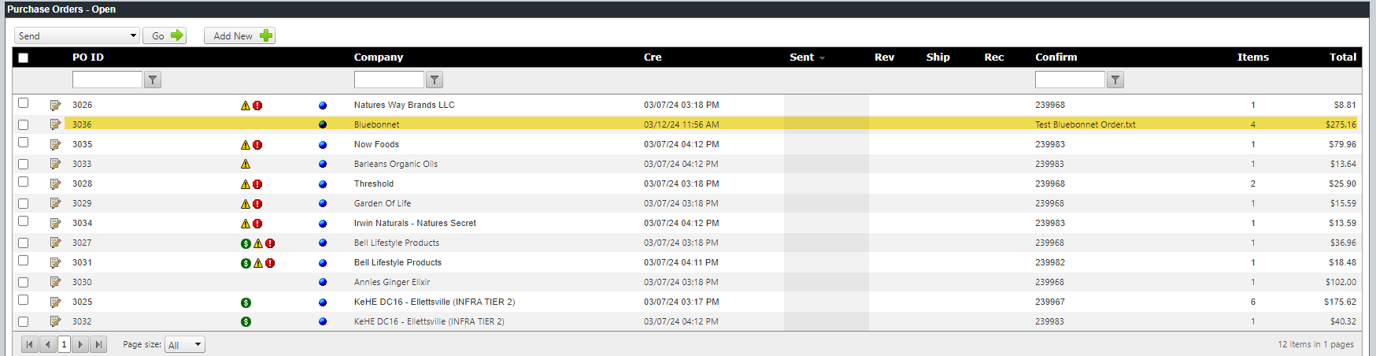The image size is (1376, 356).
Task: Open Confirm filter funnel menu
Action: (1115, 80)
